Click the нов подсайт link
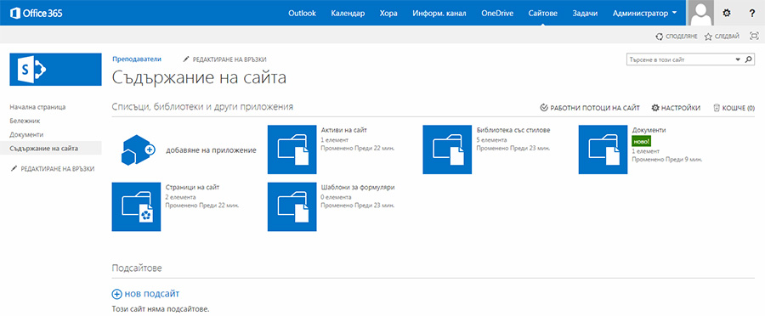Viewport: 765px width, 316px height. tap(146, 294)
